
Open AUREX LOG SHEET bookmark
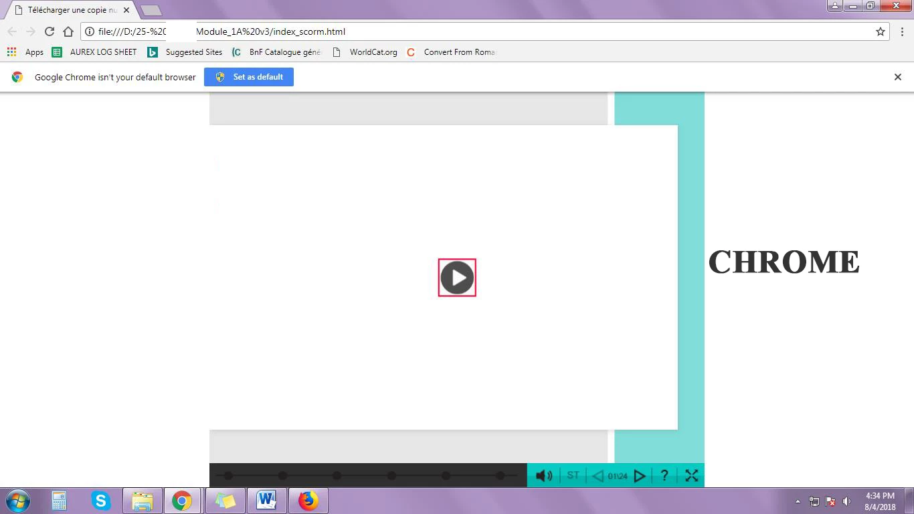(x=94, y=52)
